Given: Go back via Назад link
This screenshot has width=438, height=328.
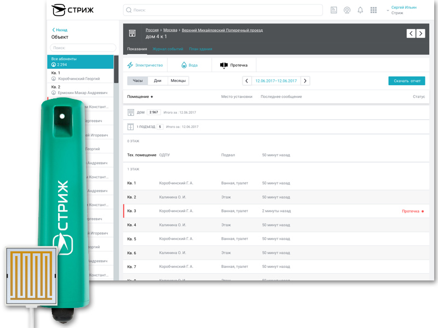Looking at the screenshot, I should (60, 30).
